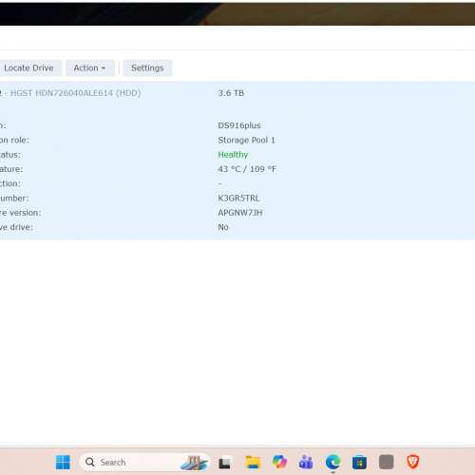Launch File Explorer from the taskbar

253,463
